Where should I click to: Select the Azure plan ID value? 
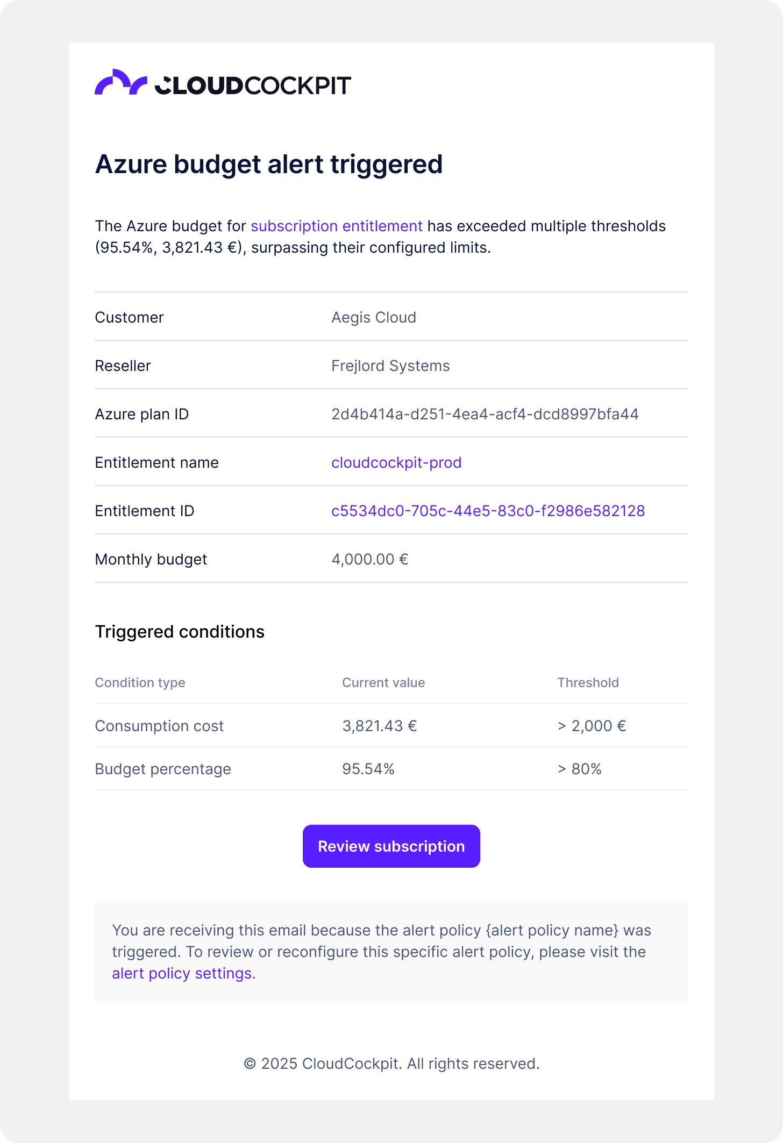pyautogui.click(x=485, y=414)
